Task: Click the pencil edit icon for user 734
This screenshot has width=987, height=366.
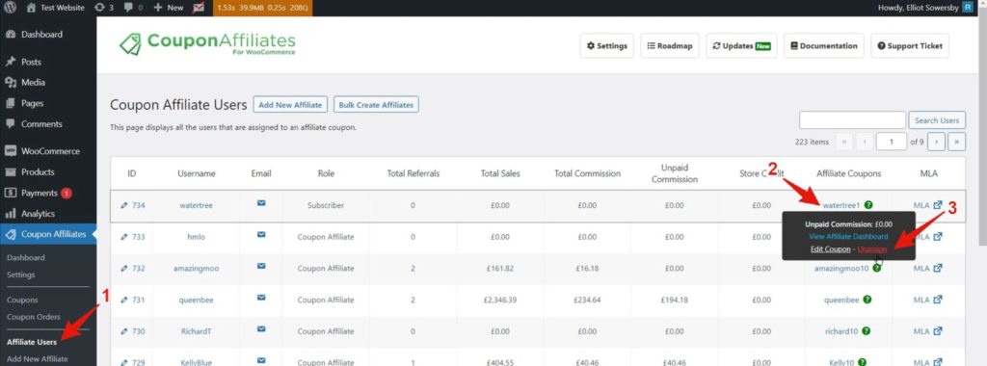Action: (124, 205)
